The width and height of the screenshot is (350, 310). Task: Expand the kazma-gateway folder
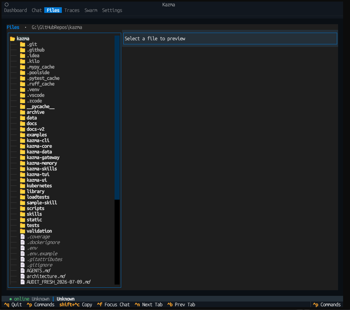click(x=40, y=158)
